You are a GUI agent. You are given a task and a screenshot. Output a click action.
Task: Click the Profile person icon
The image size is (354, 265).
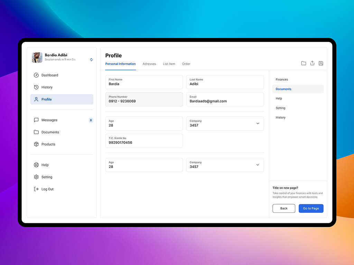click(36, 99)
